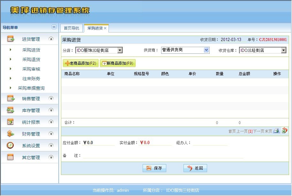Click the 颜色 column header

pos(165,74)
